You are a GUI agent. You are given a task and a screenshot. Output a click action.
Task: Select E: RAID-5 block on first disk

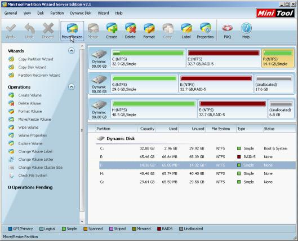[224, 58]
